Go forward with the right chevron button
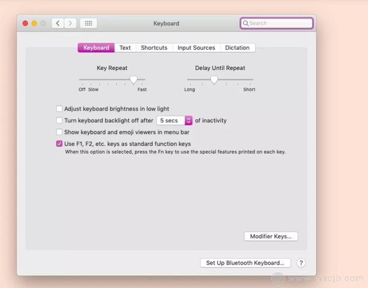This screenshot has height=288, width=368. (x=70, y=23)
